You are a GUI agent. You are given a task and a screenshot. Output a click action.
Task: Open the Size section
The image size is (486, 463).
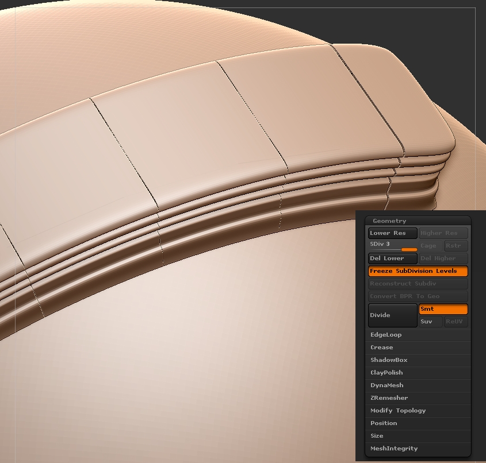coord(377,436)
